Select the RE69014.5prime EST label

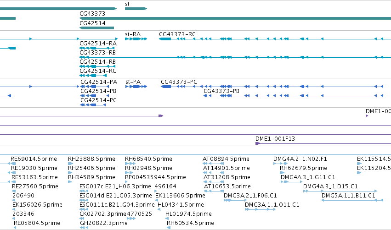click(x=34, y=159)
